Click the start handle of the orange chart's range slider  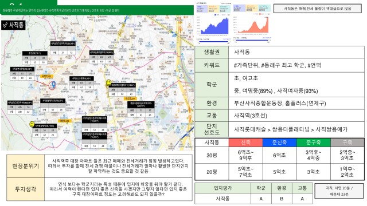click(235, 41)
